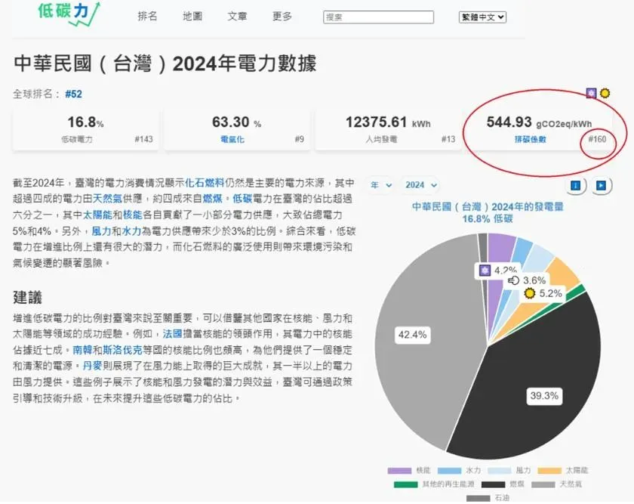The width and height of the screenshot is (634, 504).
Task: Open the 電氣化 link
Action: click(232, 139)
